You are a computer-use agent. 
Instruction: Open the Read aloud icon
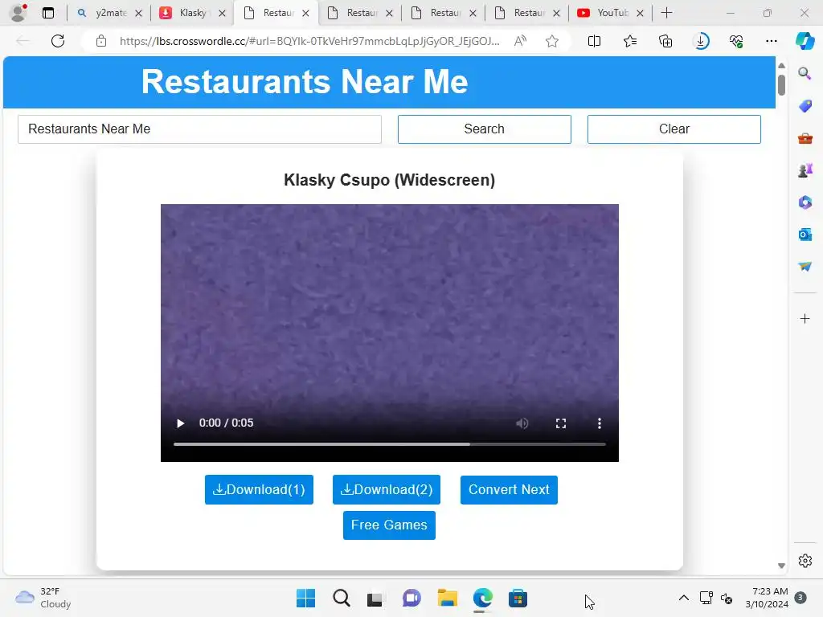click(520, 41)
